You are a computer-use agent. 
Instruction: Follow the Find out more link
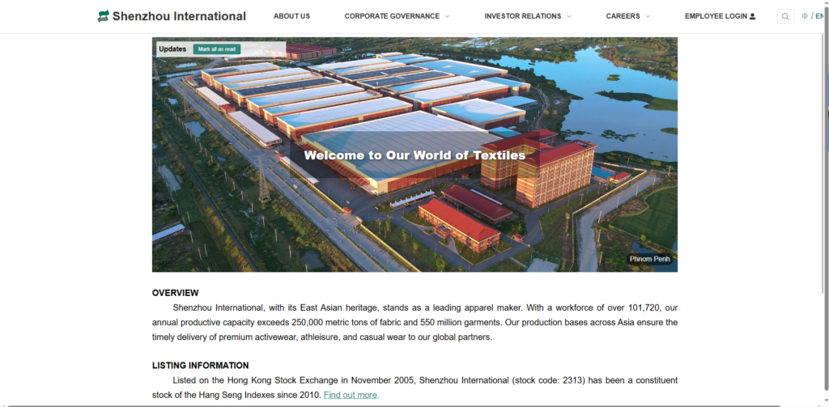[x=351, y=395]
